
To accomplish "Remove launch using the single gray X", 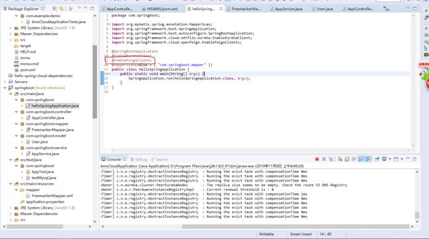I will pos(324,159).
